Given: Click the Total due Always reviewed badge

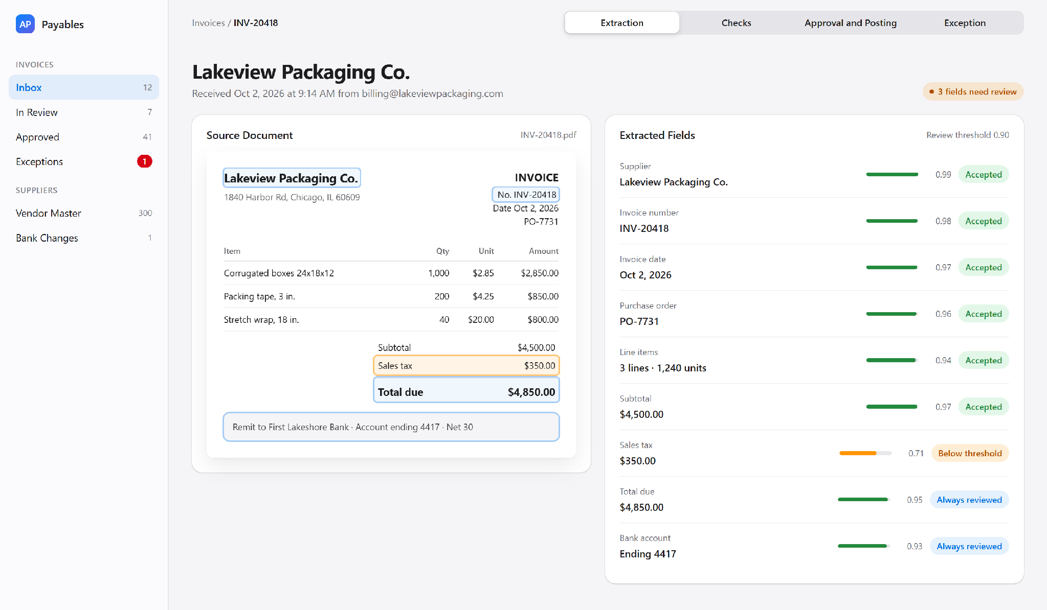Looking at the screenshot, I should point(969,500).
